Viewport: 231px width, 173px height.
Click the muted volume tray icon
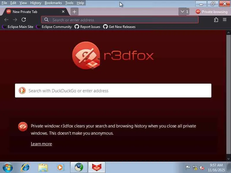pos(202,168)
